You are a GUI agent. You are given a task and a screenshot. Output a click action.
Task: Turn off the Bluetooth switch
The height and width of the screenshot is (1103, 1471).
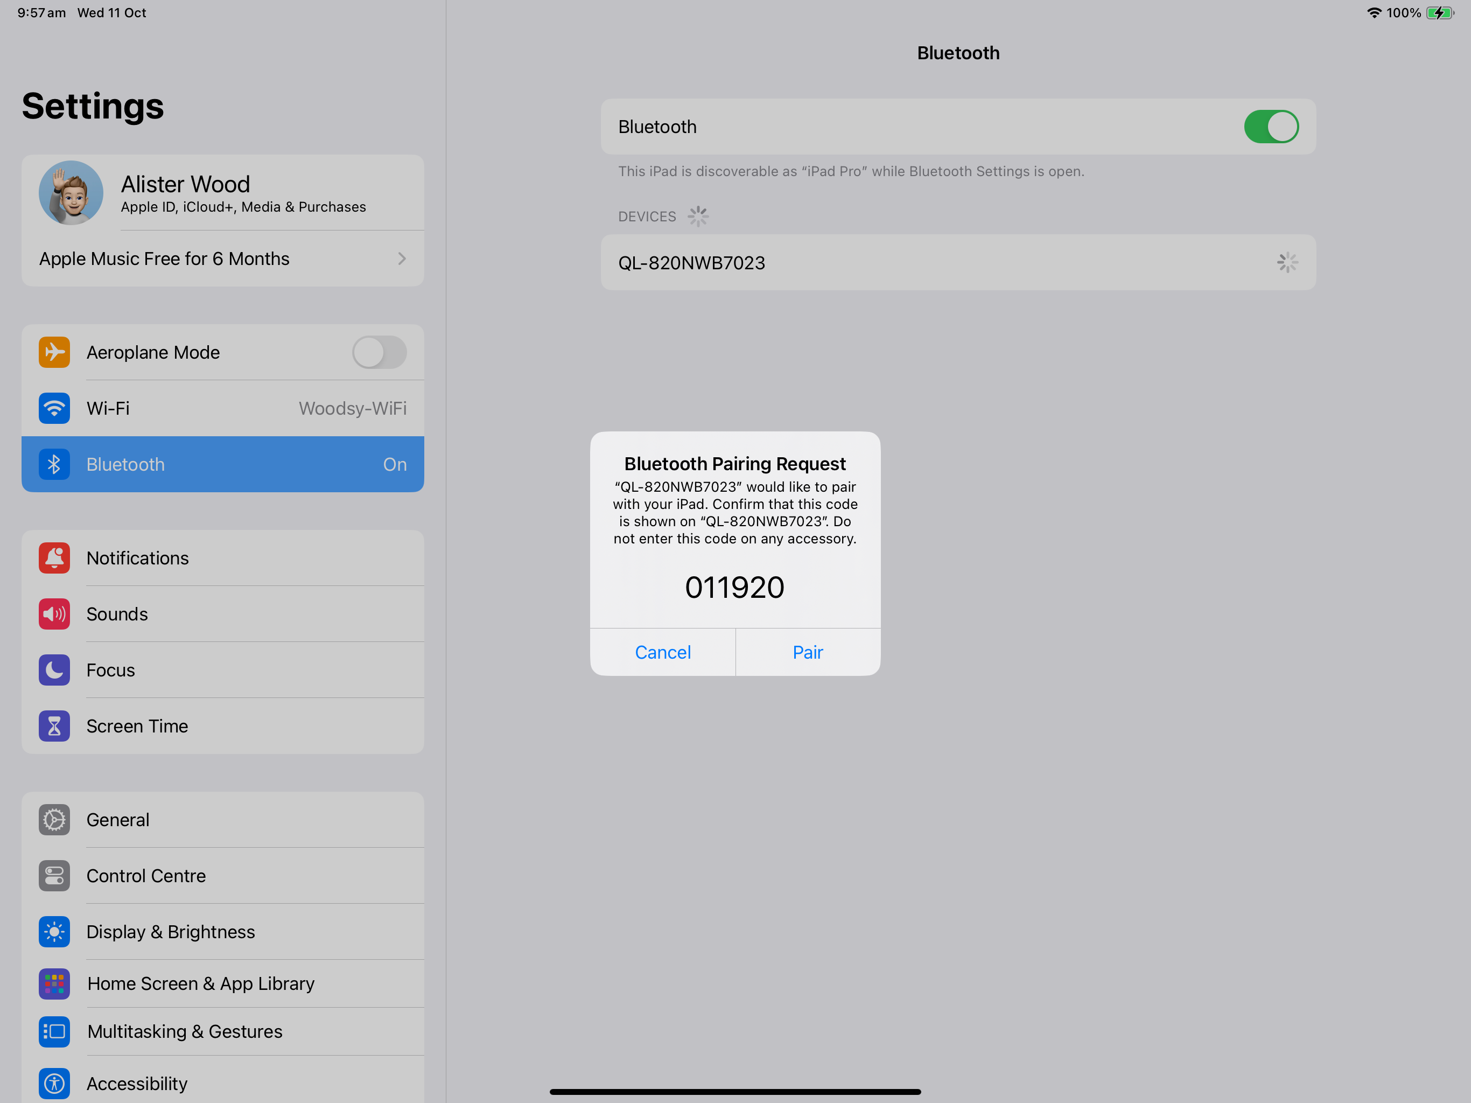(x=1271, y=127)
